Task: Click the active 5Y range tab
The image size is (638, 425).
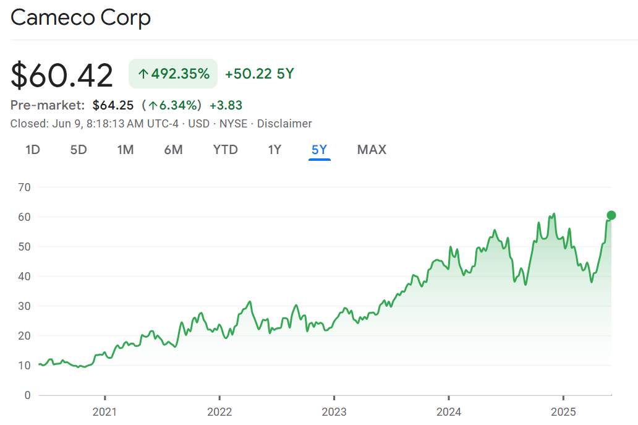Action: [x=320, y=150]
